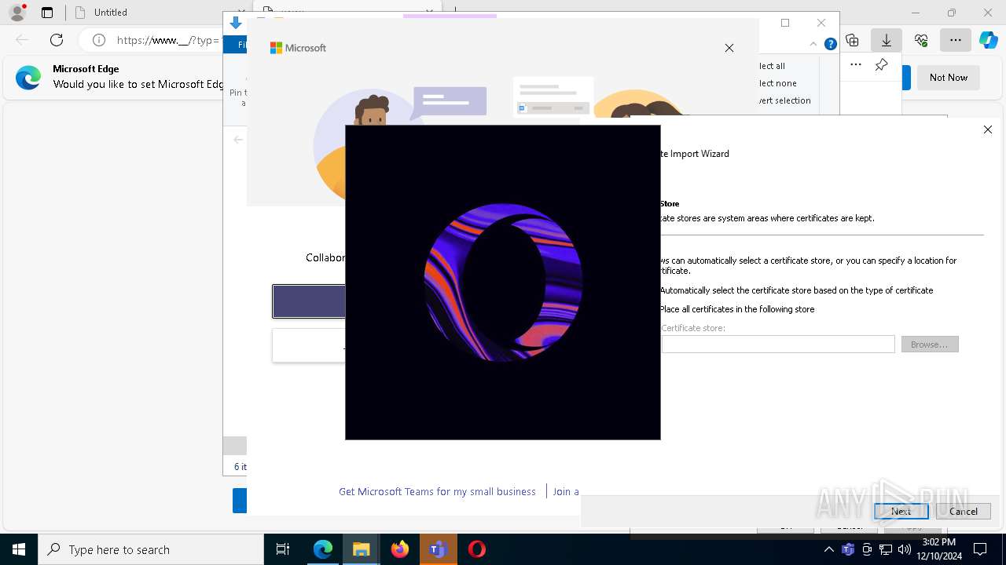The width and height of the screenshot is (1006, 565).
Task: Click the purple Teams primary button
Action: (309, 301)
